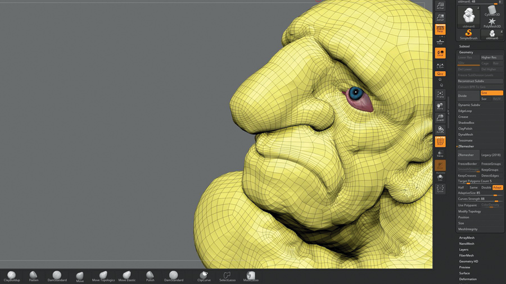Choose the Move Topological brush
Image resolution: width=506 pixels, height=284 pixels.
click(103, 276)
